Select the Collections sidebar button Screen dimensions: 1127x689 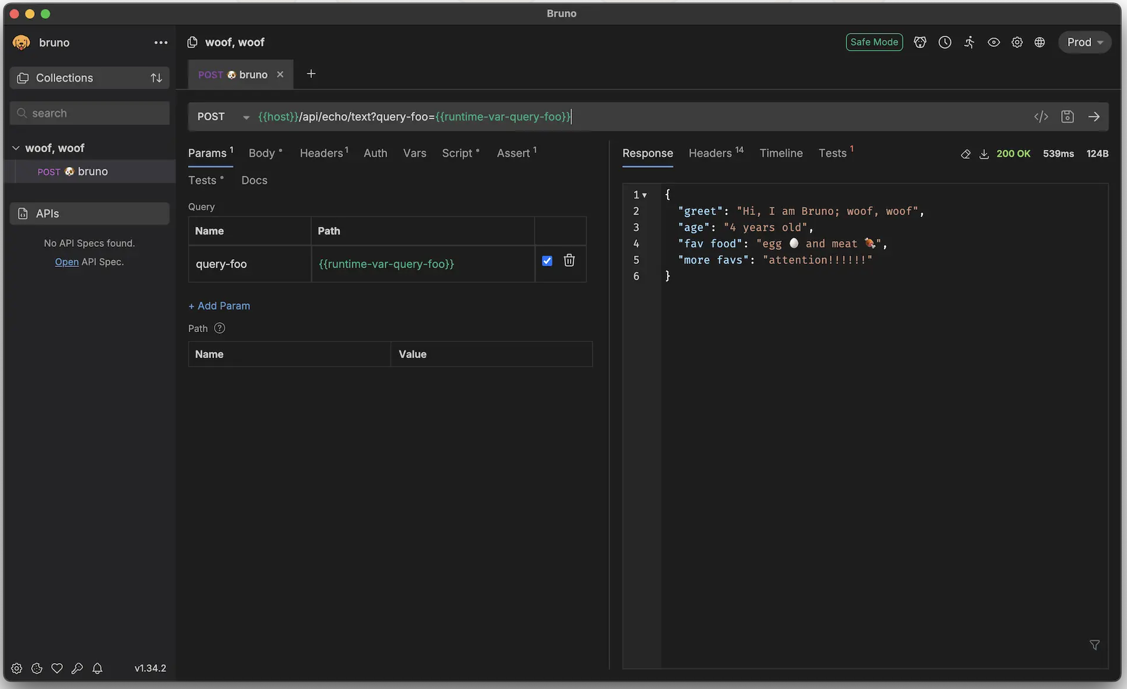tap(89, 78)
